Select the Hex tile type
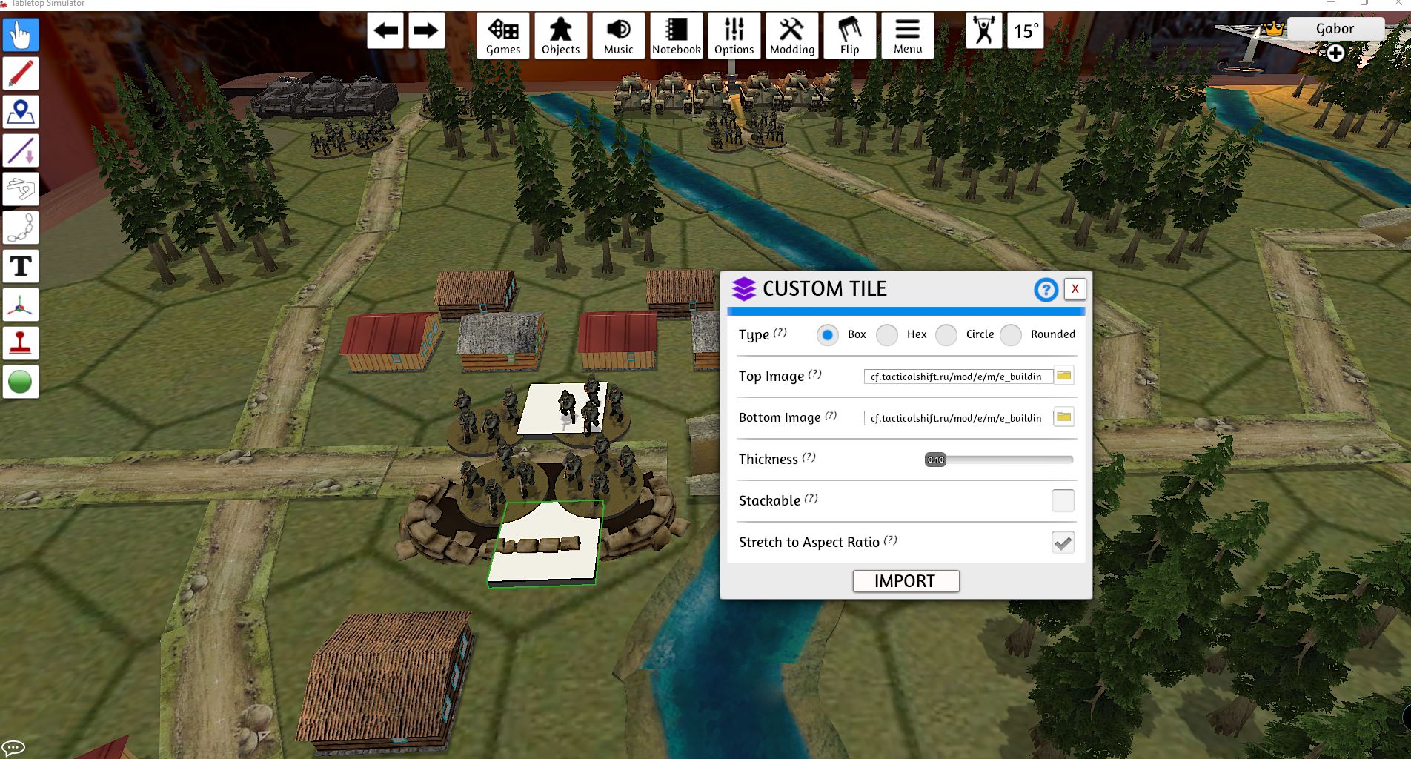 coord(887,335)
